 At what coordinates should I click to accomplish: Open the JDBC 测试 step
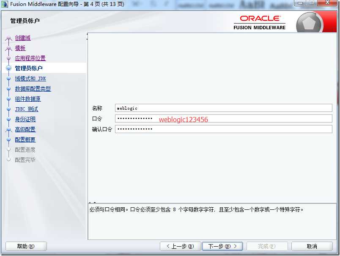[x=27, y=109]
